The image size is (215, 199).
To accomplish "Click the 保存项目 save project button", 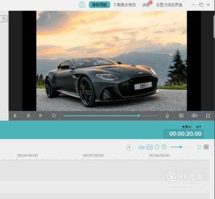I will 100,5.
